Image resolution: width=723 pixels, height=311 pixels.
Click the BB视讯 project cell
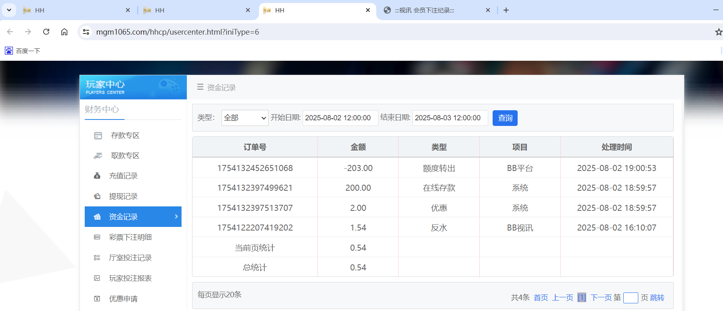[x=520, y=228]
